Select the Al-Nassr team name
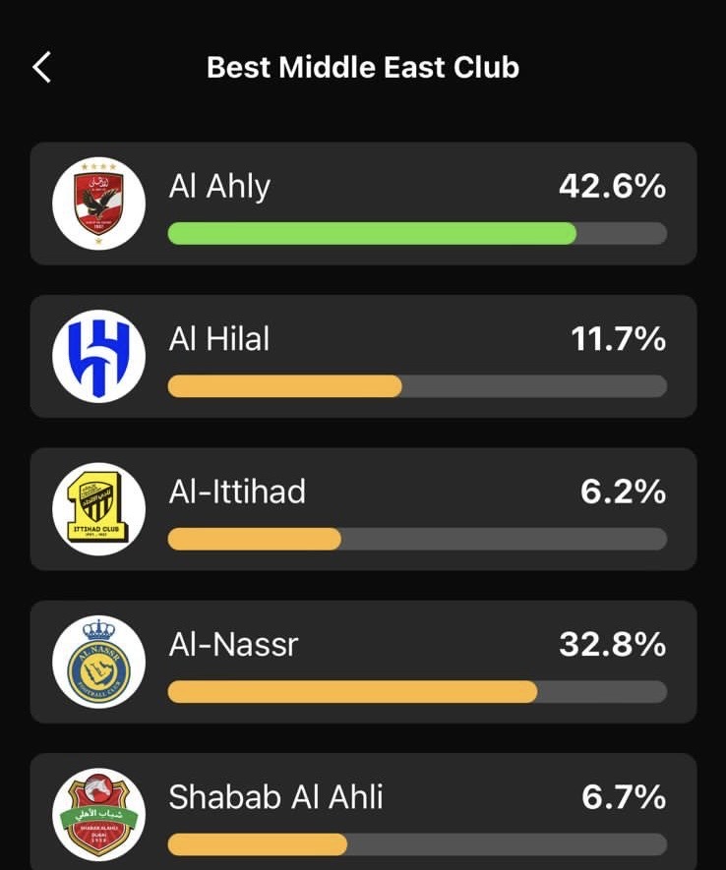This screenshot has height=870, width=726. point(234,645)
